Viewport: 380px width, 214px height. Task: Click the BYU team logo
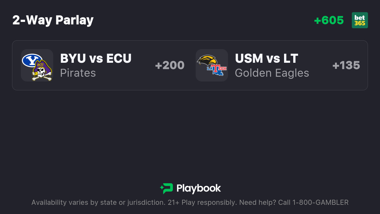(32, 60)
